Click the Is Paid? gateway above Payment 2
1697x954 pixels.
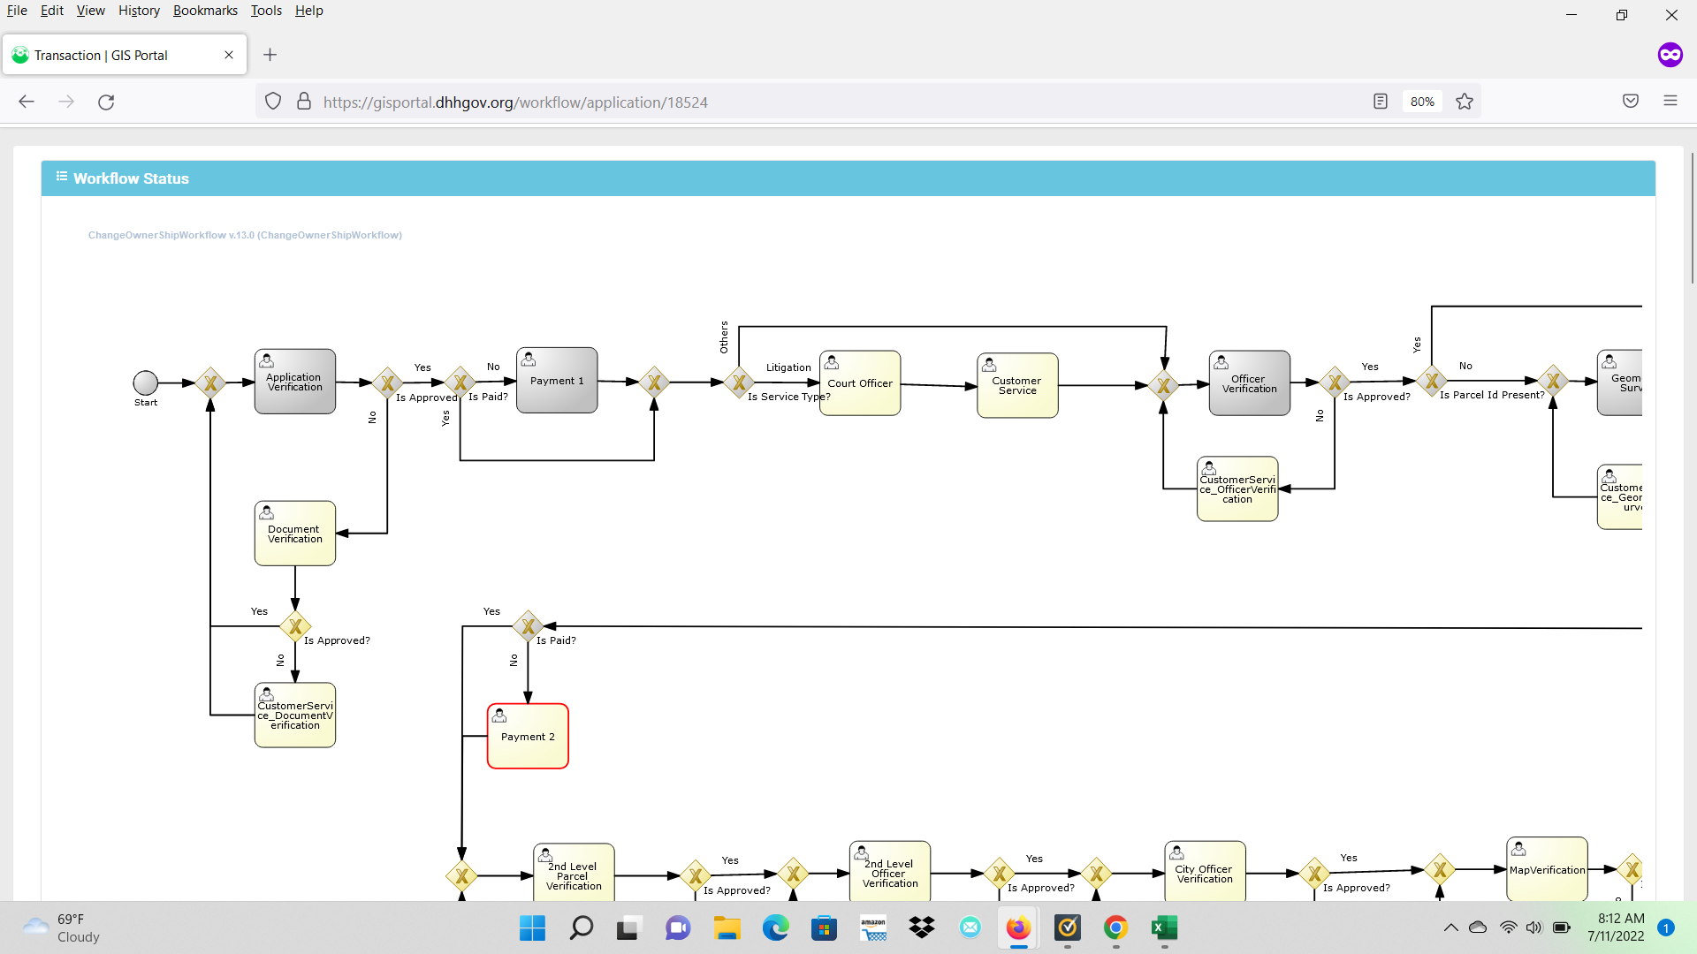[528, 626]
